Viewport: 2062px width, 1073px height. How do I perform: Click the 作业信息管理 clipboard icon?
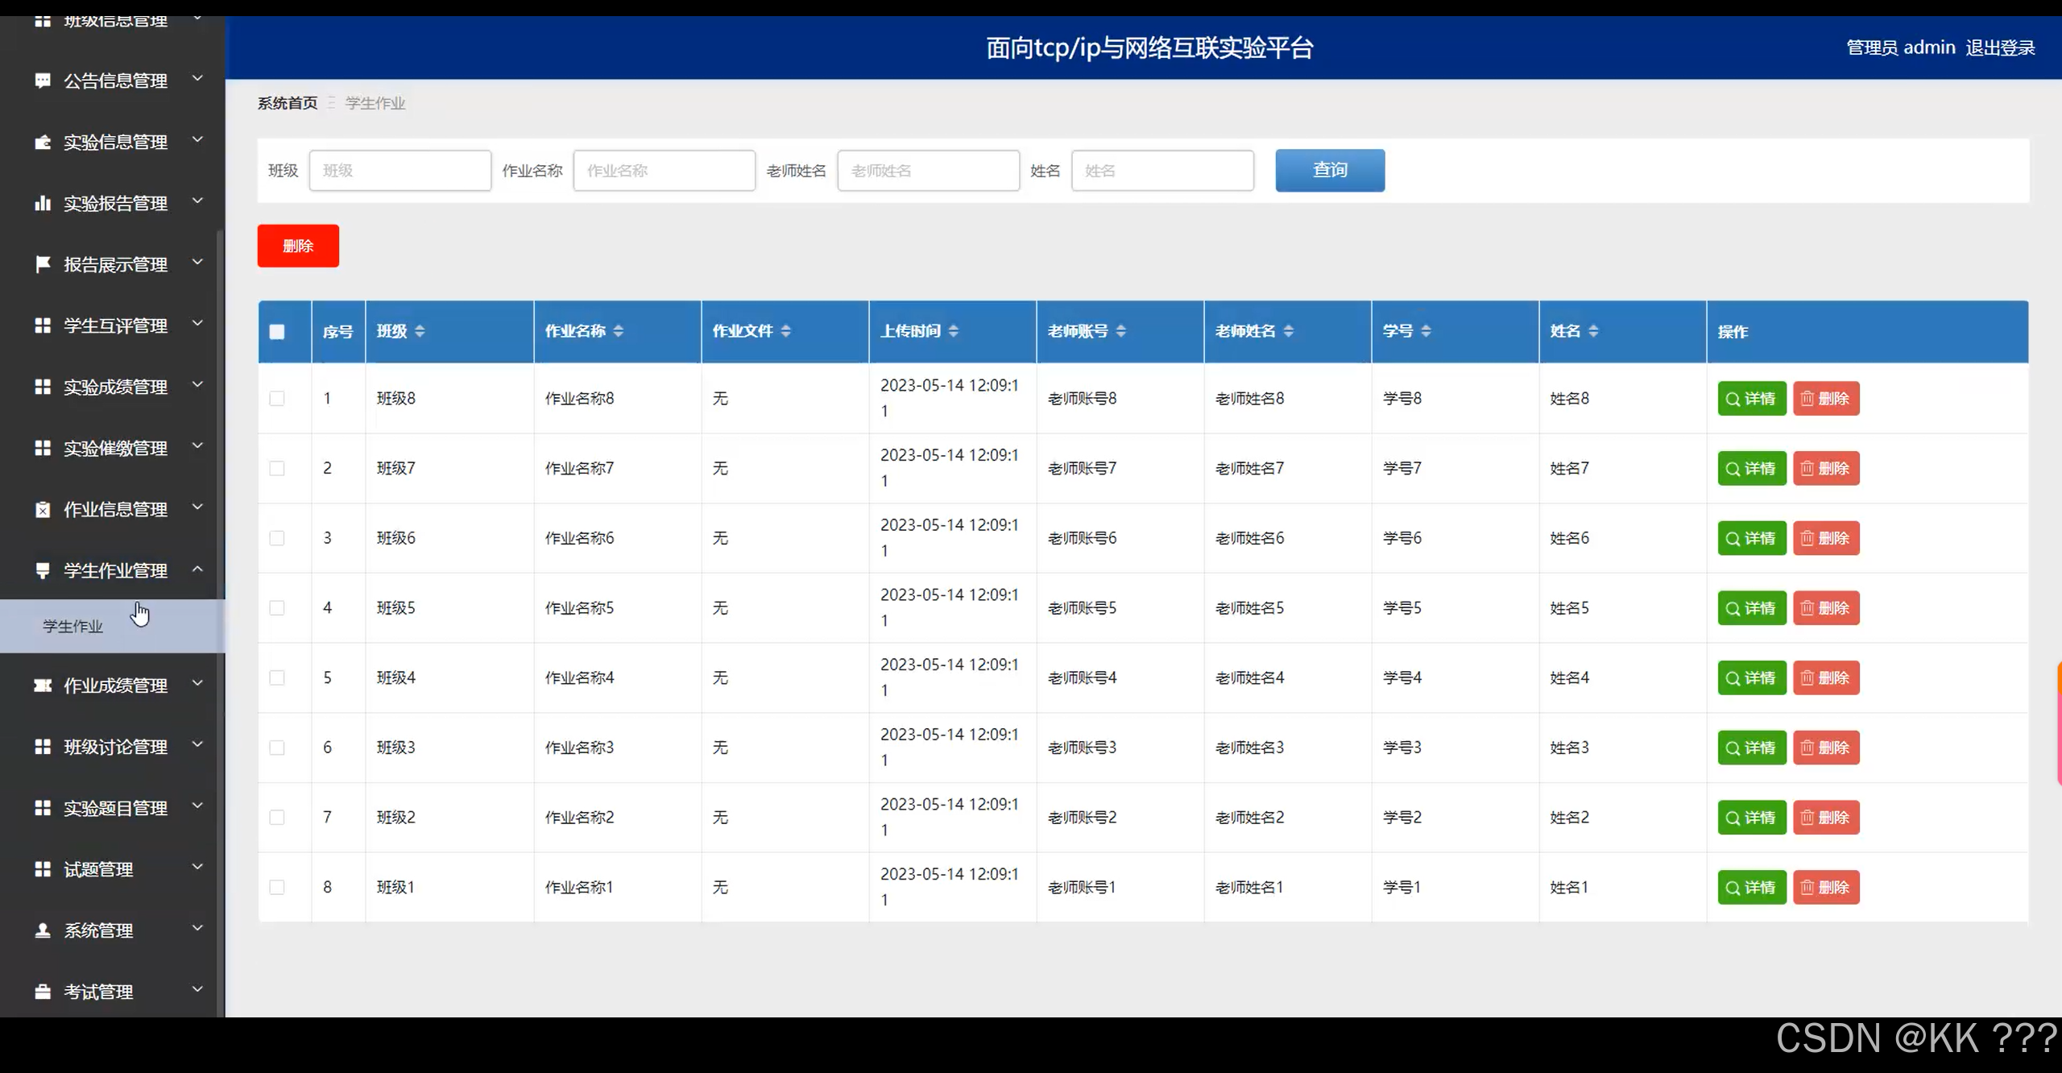(x=43, y=509)
